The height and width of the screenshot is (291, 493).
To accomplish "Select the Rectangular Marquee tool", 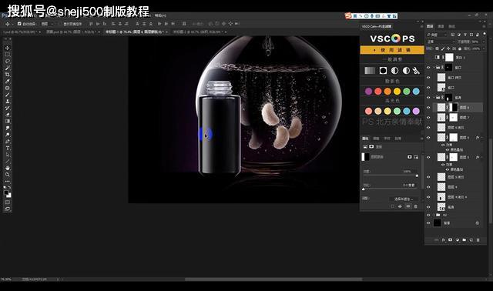I will [x=7, y=55].
